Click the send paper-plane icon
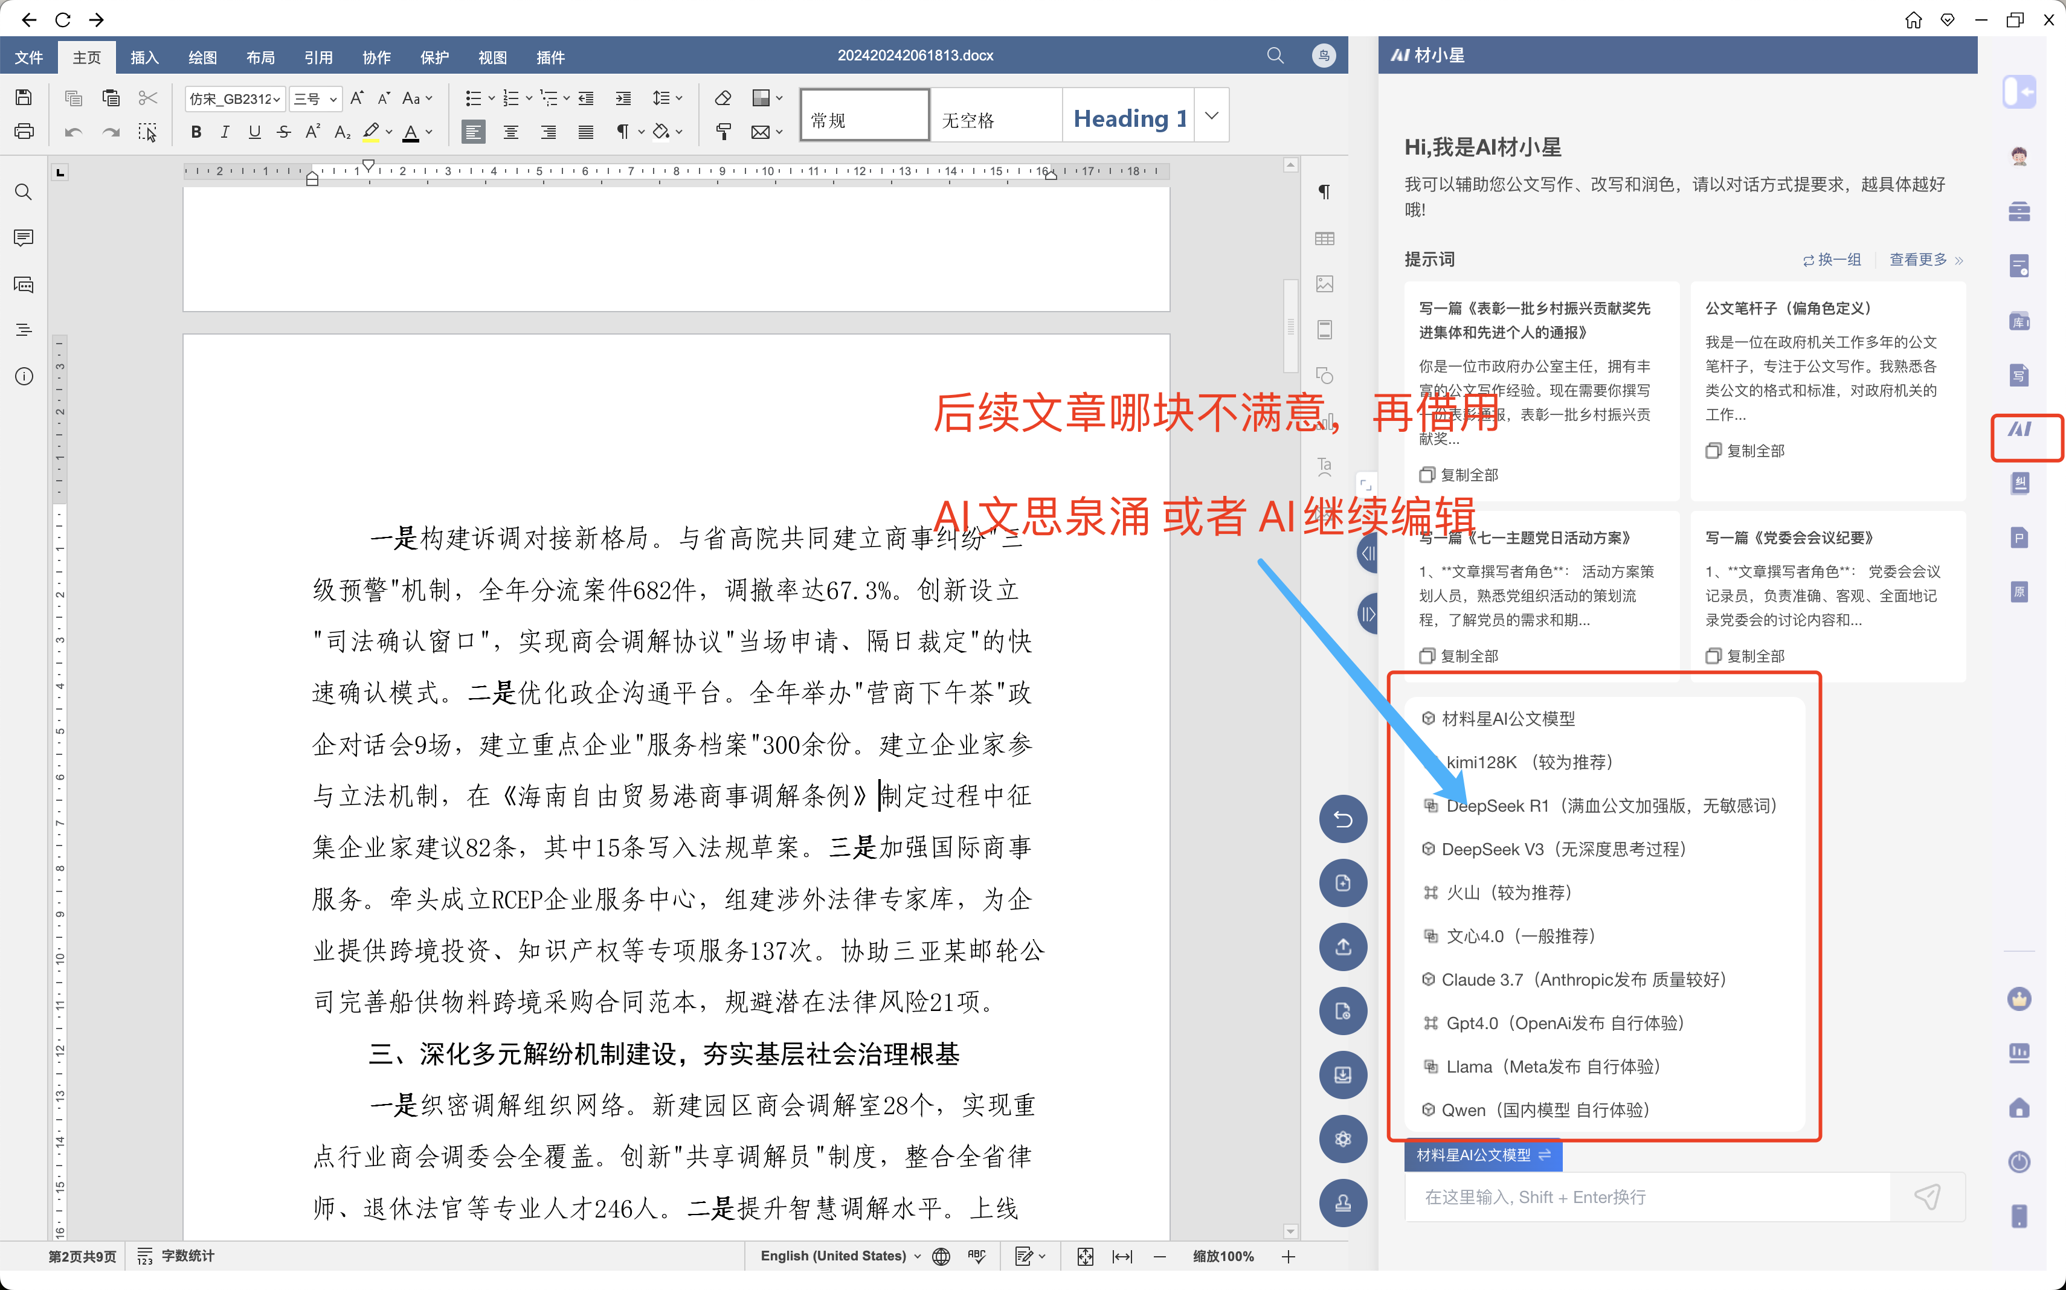The width and height of the screenshot is (2066, 1290). [1927, 1196]
